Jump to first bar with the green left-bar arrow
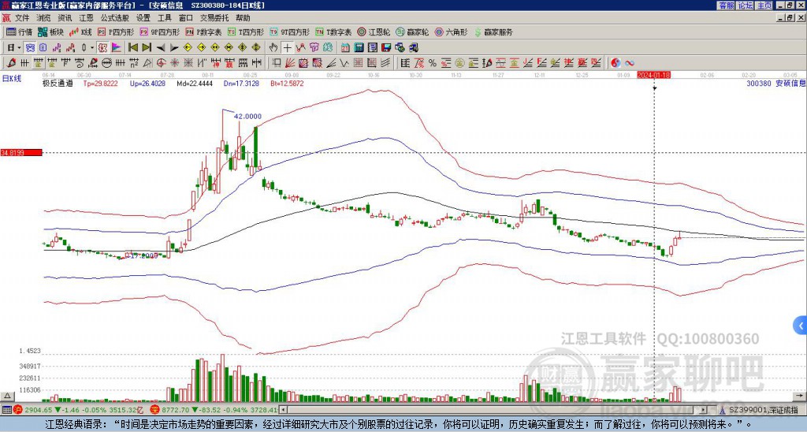The width and height of the screenshot is (807, 432). 132,48
